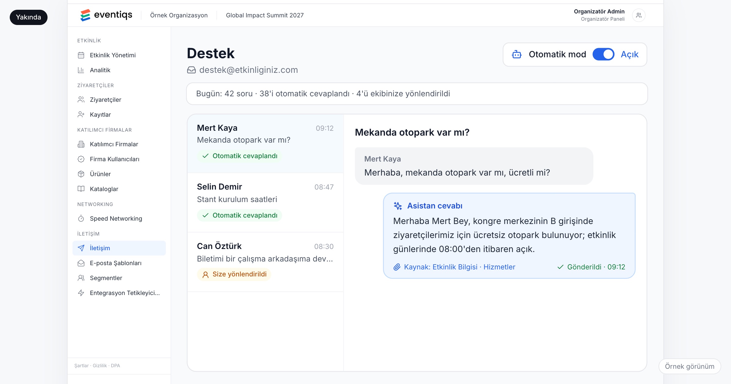Viewport: 731px width, 384px height.
Task: Click the Size yönlendirildi badge
Action: pos(234,274)
